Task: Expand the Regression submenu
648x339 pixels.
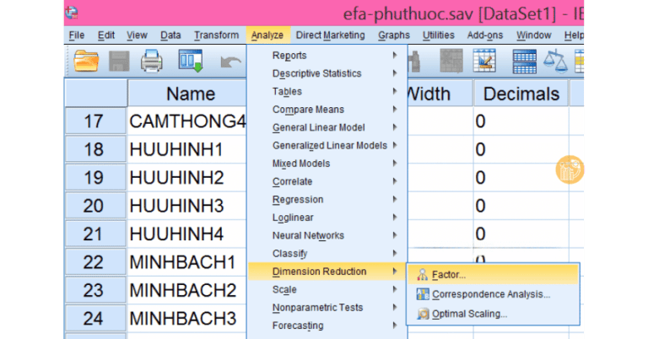Action: pos(297,200)
